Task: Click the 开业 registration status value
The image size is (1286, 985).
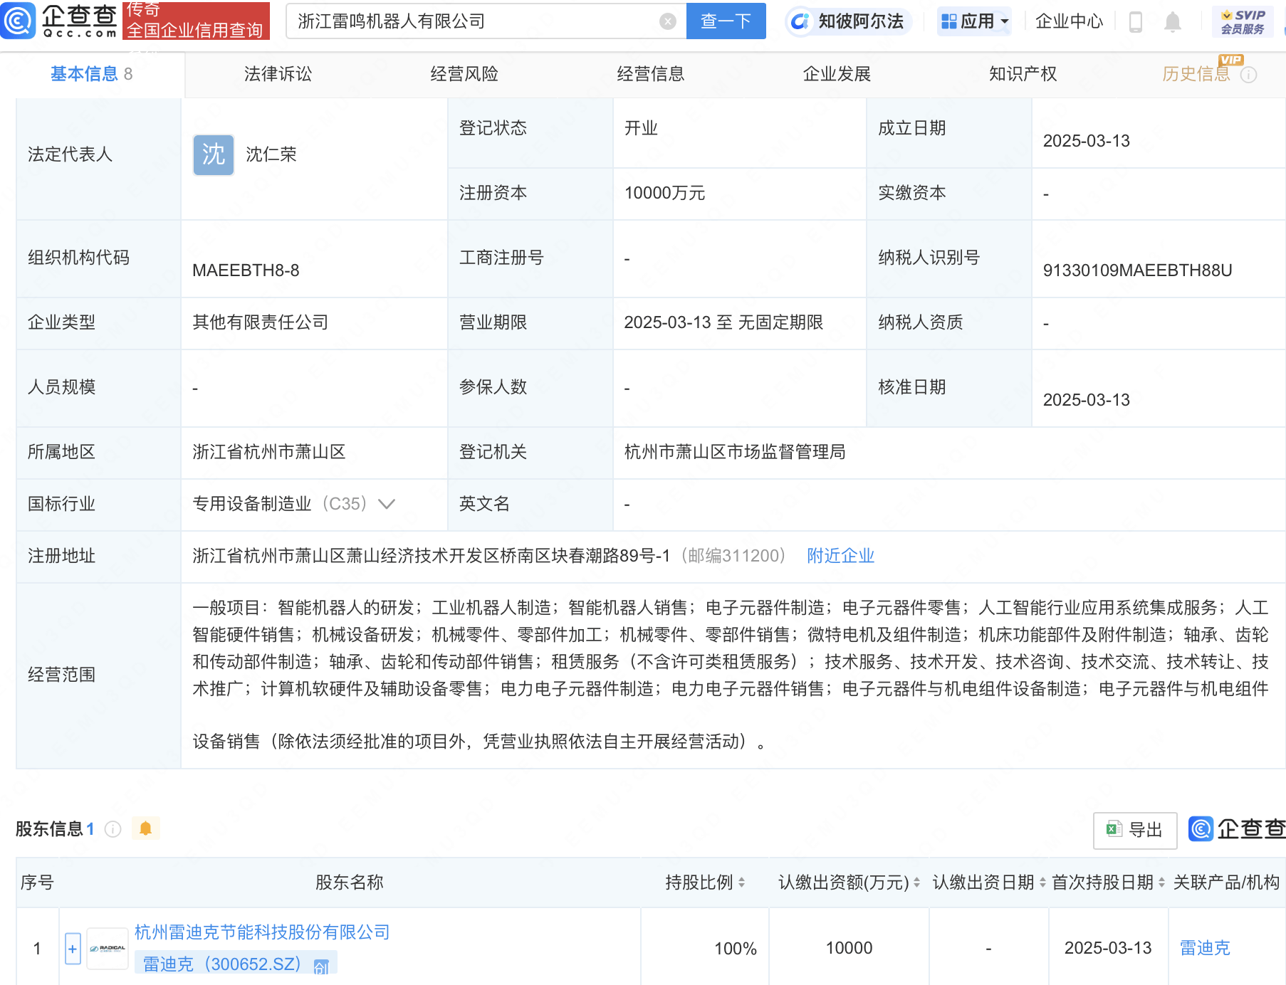Action: pyautogui.click(x=641, y=128)
